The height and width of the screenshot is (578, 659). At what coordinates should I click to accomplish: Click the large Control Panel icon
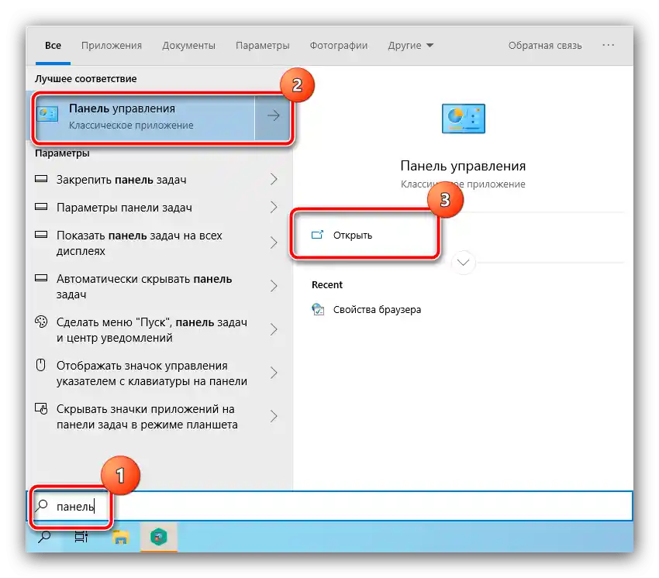[x=463, y=119]
